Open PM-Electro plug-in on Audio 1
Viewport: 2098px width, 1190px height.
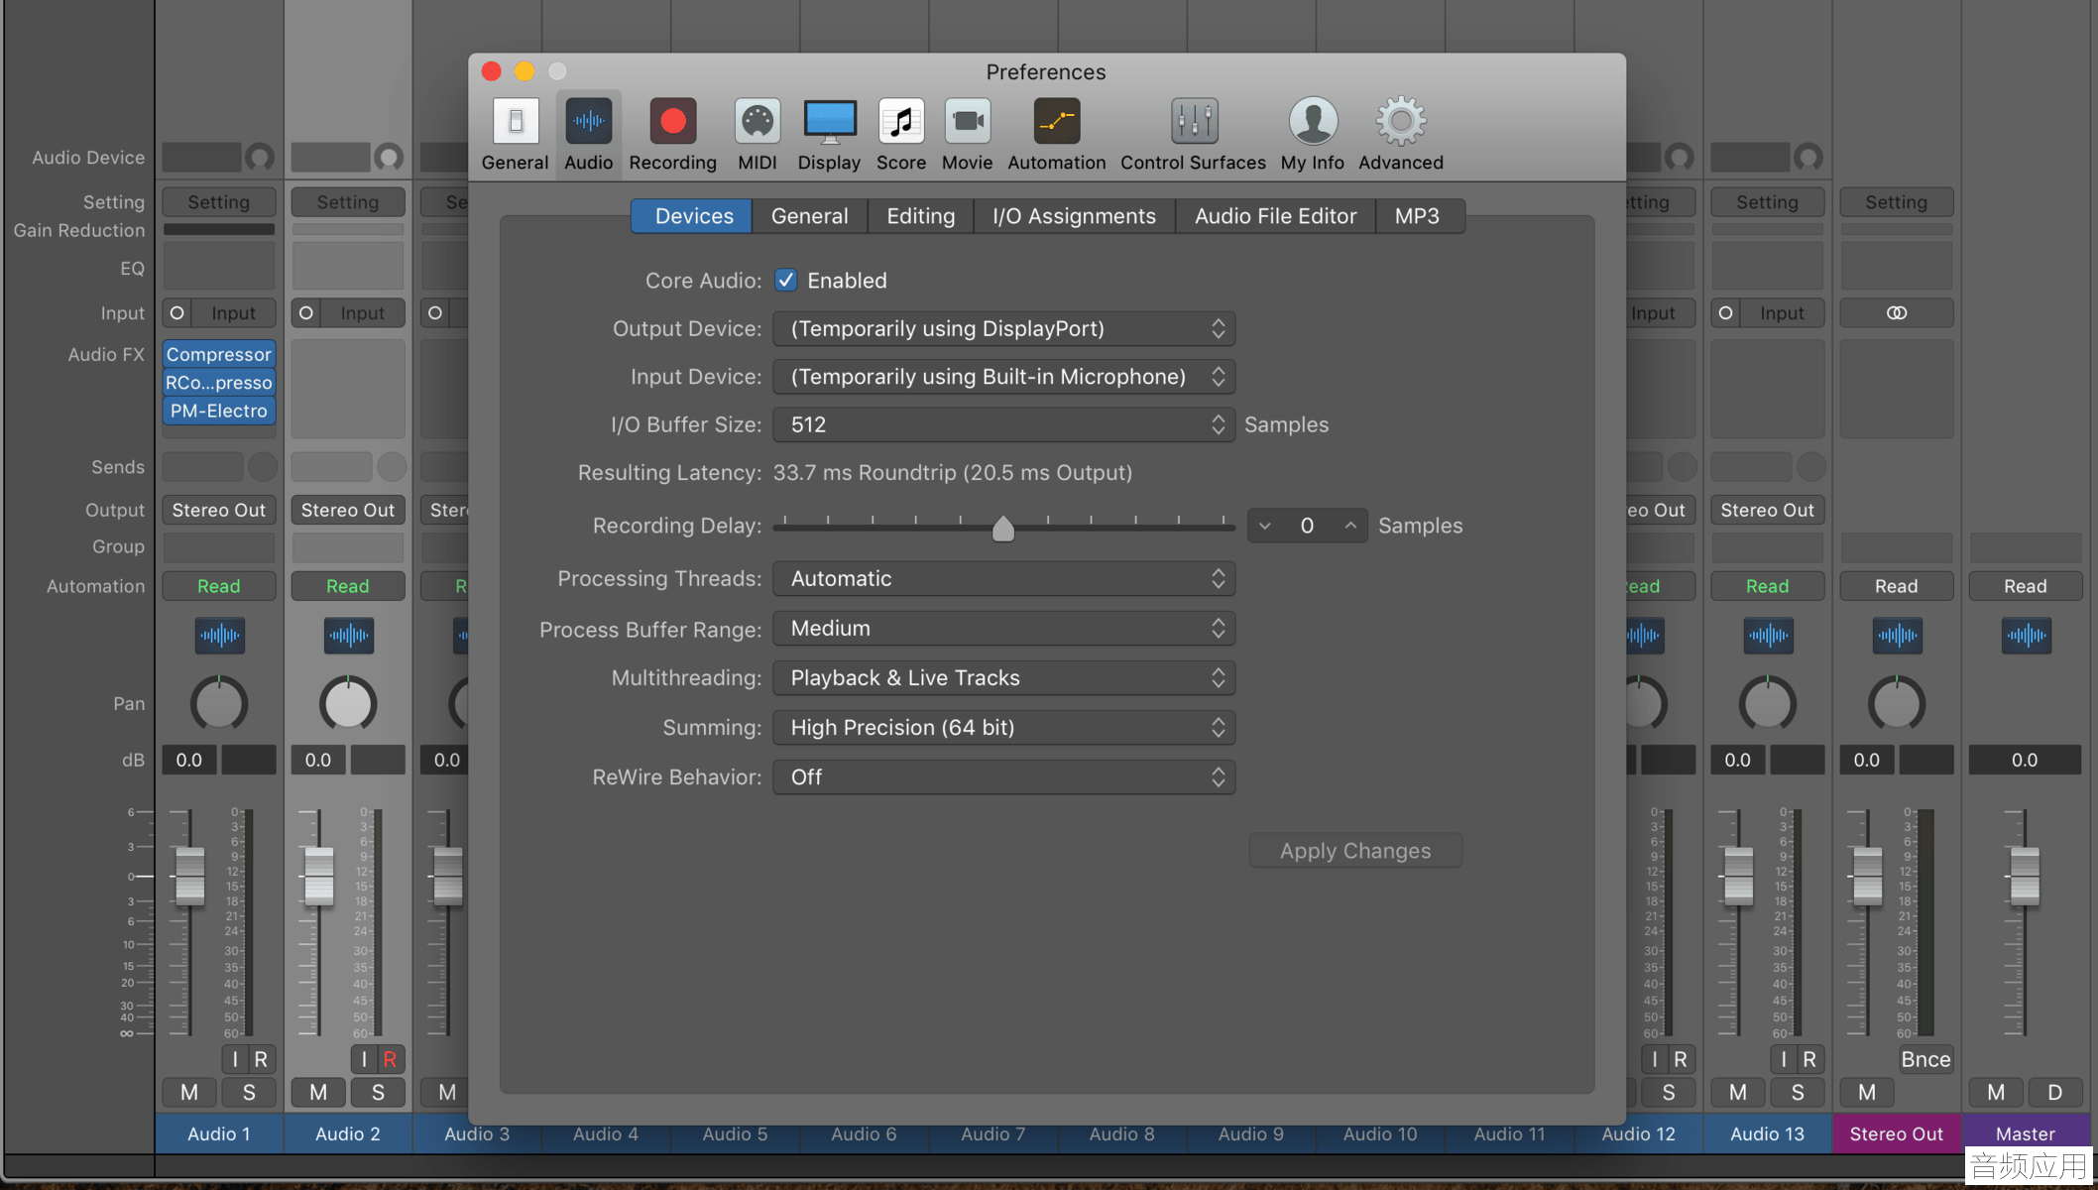(219, 411)
